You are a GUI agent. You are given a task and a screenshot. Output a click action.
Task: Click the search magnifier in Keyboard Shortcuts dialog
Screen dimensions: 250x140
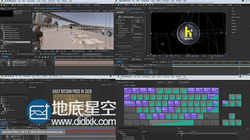pyautogui.click(x=118, y=128)
